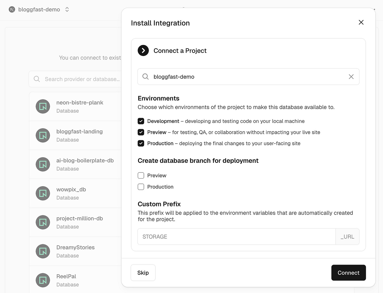Clear the bloggfast-demo search text
Image resolution: width=383 pixels, height=293 pixels.
coord(351,77)
